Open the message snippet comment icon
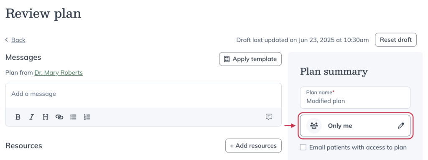 269,117
